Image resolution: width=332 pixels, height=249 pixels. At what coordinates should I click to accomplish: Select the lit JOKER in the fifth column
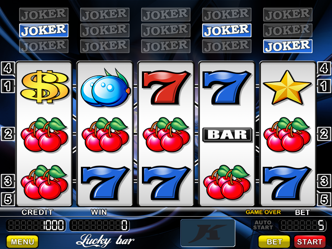click(288, 46)
